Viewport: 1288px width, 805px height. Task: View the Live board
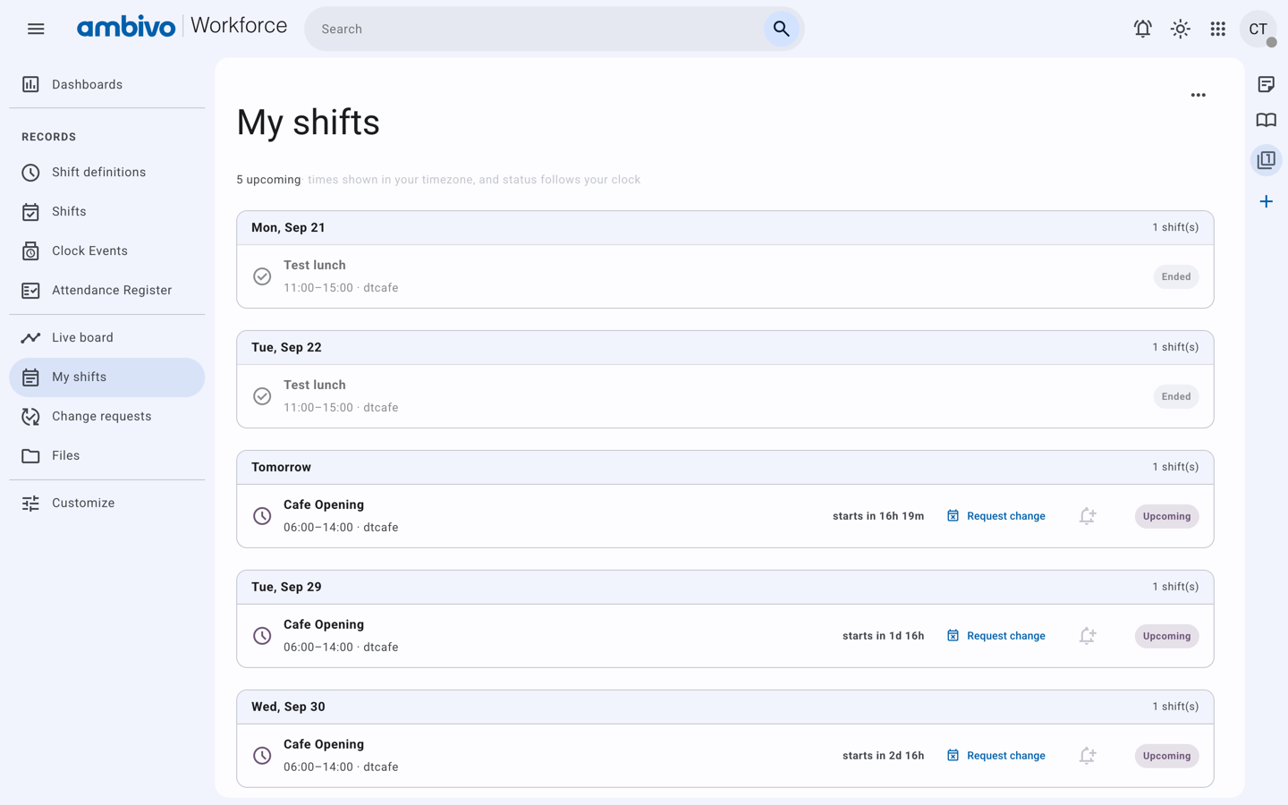(x=107, y=337)
